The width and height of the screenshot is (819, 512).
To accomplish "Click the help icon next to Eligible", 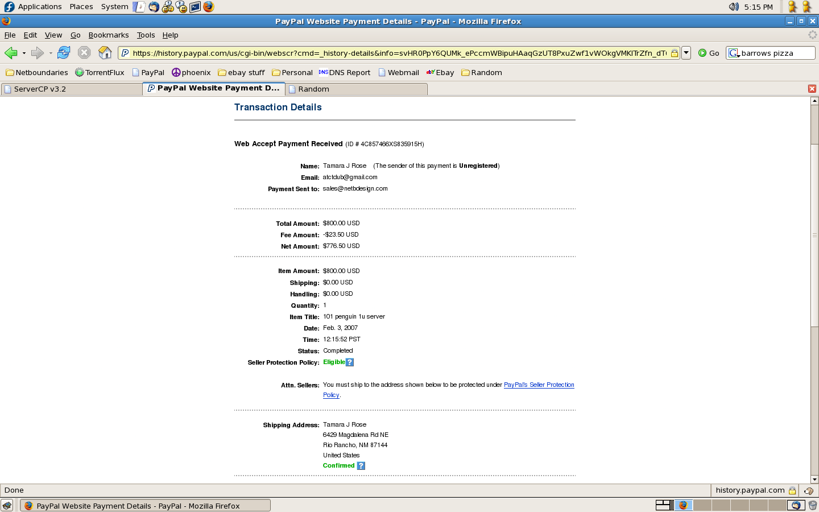I will 350,362.
